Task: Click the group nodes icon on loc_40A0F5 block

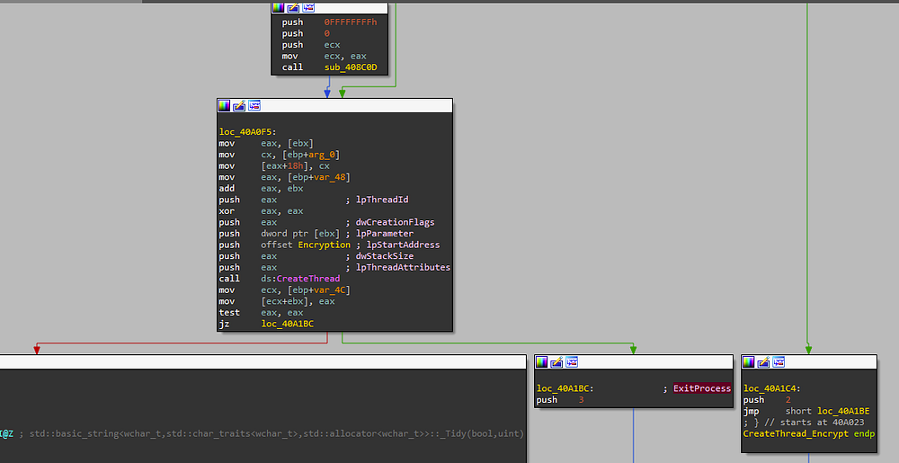Action: pyautogui.click(x=254, y=105)
